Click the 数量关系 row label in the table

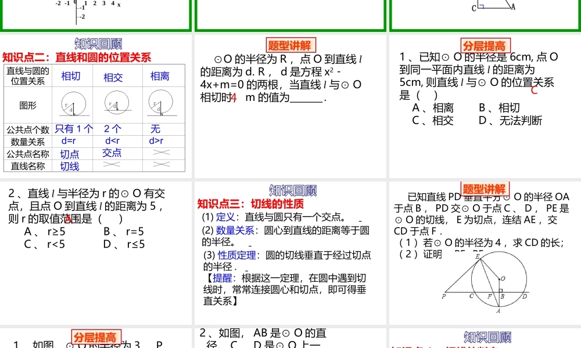28,142
